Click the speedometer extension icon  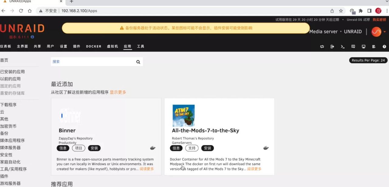tap(352, 11)
